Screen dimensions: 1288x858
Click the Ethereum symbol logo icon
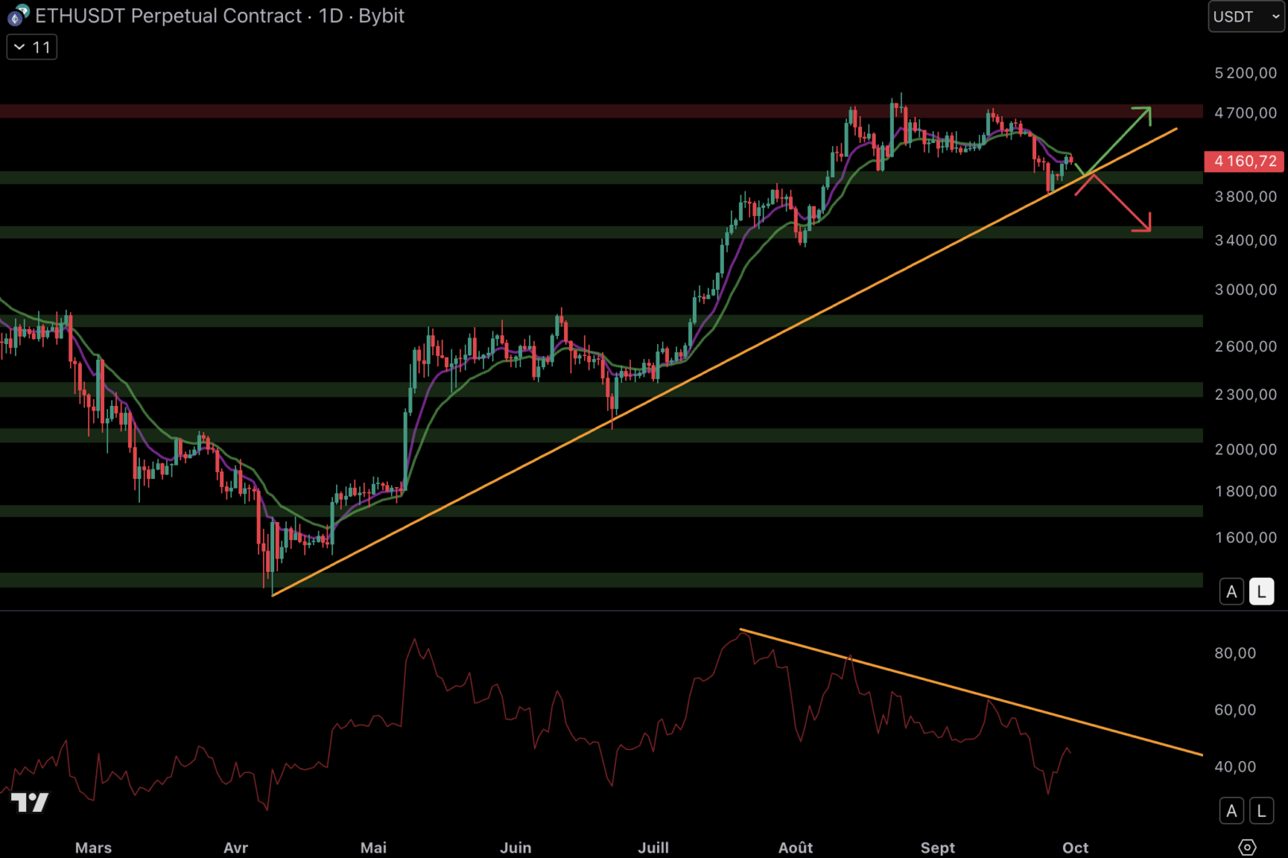click(17, 15)
